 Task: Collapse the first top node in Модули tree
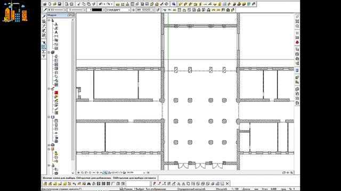tap(49, 20)
